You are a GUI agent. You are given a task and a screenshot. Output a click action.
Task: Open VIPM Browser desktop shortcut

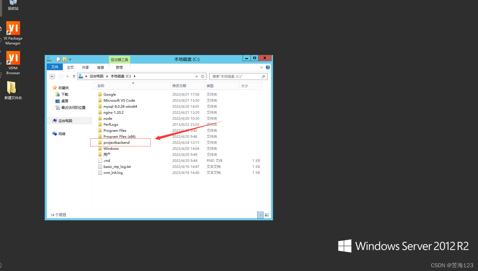click(x=13, y=63)
